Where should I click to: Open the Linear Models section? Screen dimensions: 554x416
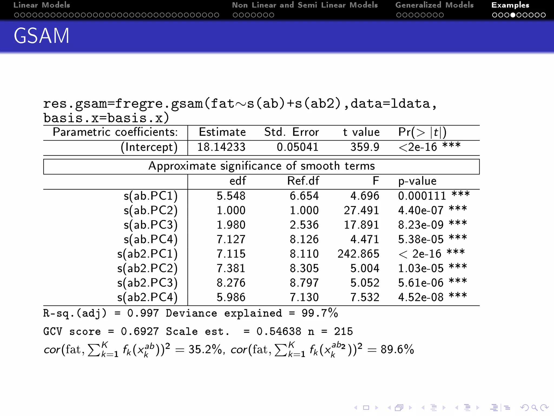(x=42, y=5)
